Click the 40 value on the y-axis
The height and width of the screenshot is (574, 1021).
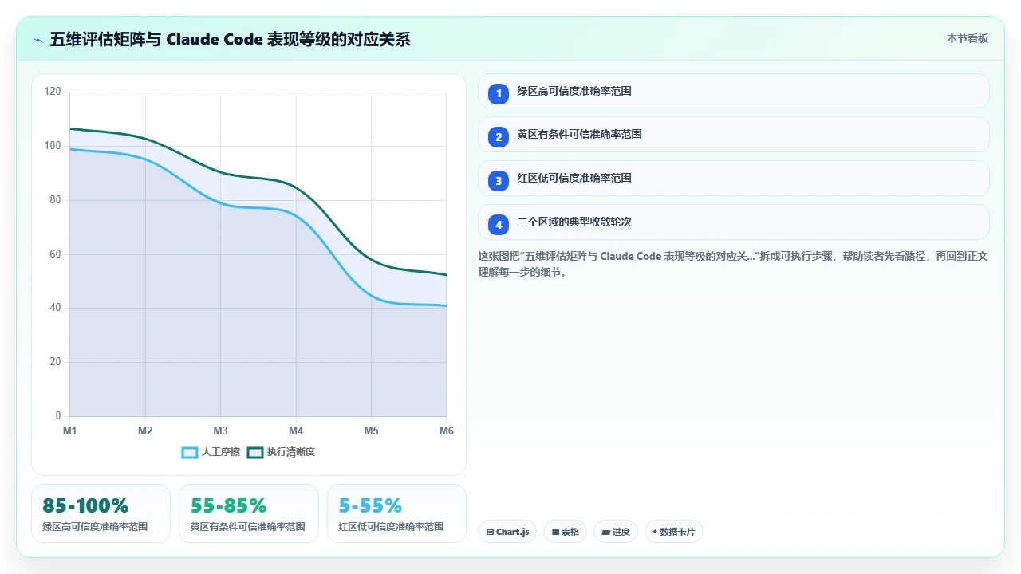click(55, 308)
